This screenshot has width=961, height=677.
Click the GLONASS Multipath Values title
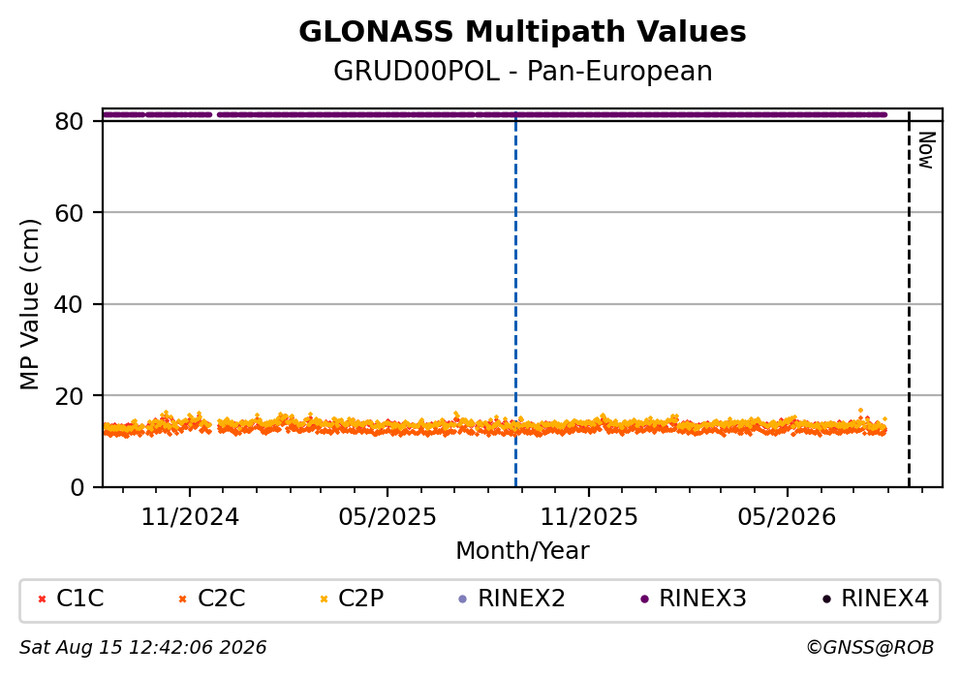click(523, 31)
